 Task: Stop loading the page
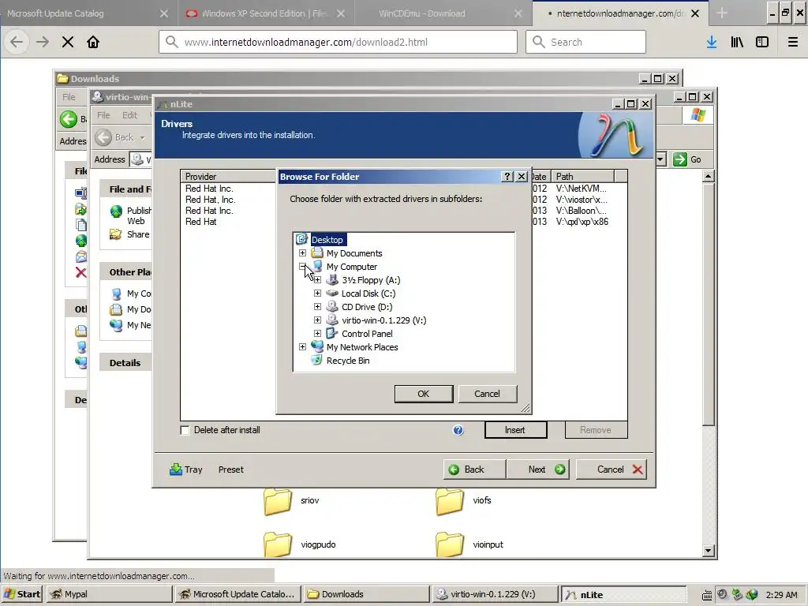pyautogui.click(x=68, y=43)
